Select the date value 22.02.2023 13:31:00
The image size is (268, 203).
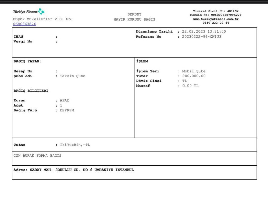pos(204,32)
